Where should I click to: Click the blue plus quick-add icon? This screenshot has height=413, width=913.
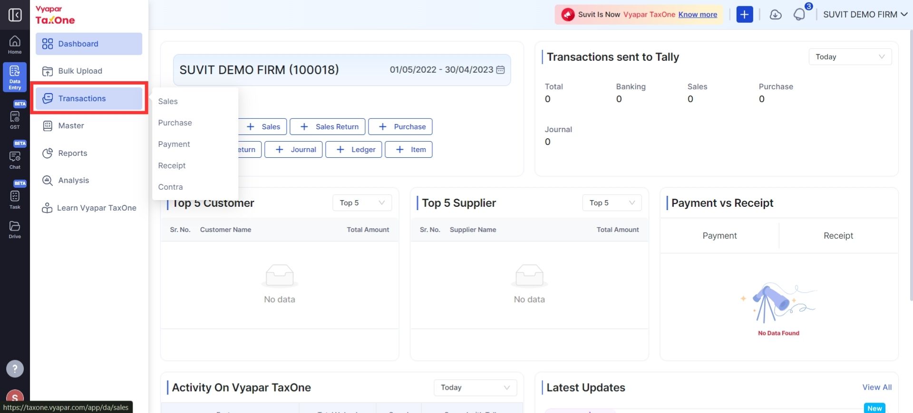tap(745, 15)
